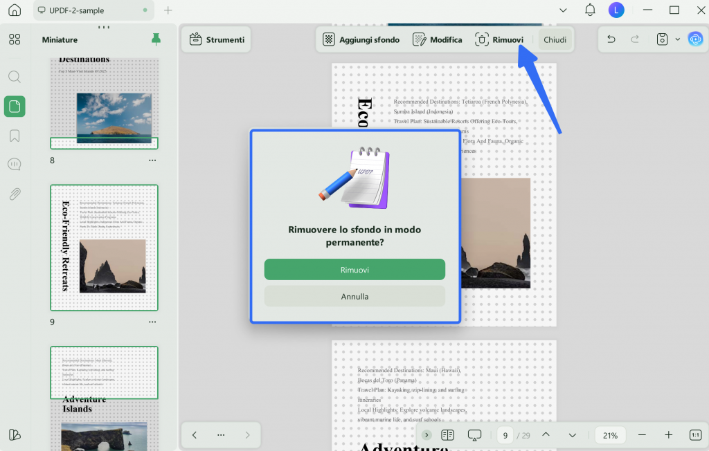
Task: Go to next view arrow bottom-left
Action: click(x=247, y=434)
